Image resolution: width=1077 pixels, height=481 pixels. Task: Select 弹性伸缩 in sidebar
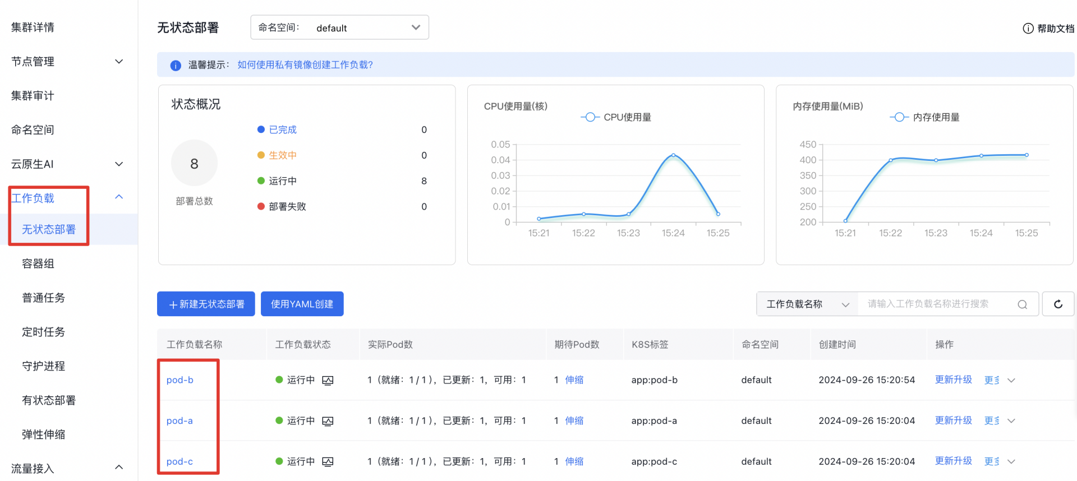(x=44, y=434)
